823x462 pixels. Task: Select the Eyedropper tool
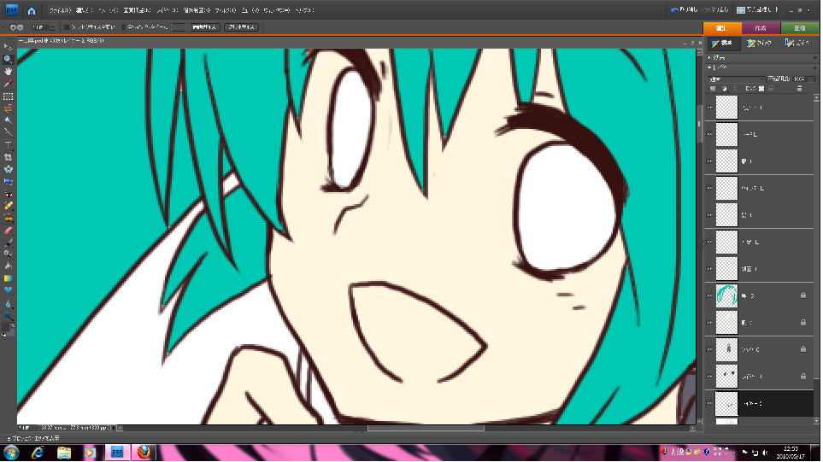point(8,84)
